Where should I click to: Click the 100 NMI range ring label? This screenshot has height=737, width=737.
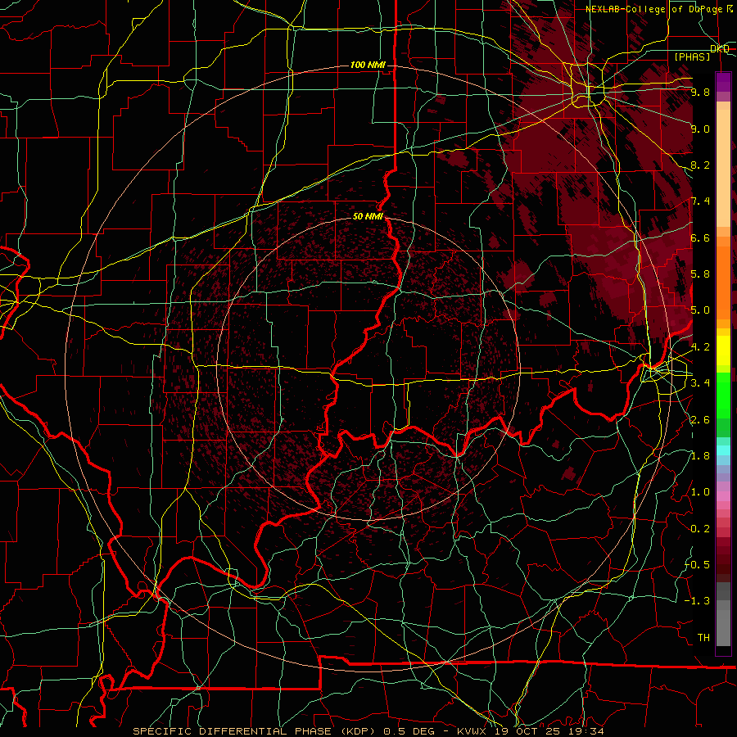coord(368,65)
